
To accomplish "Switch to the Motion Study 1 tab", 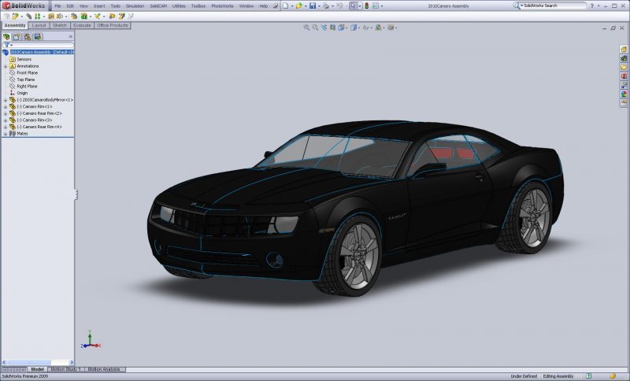I will tap(65, 369).
